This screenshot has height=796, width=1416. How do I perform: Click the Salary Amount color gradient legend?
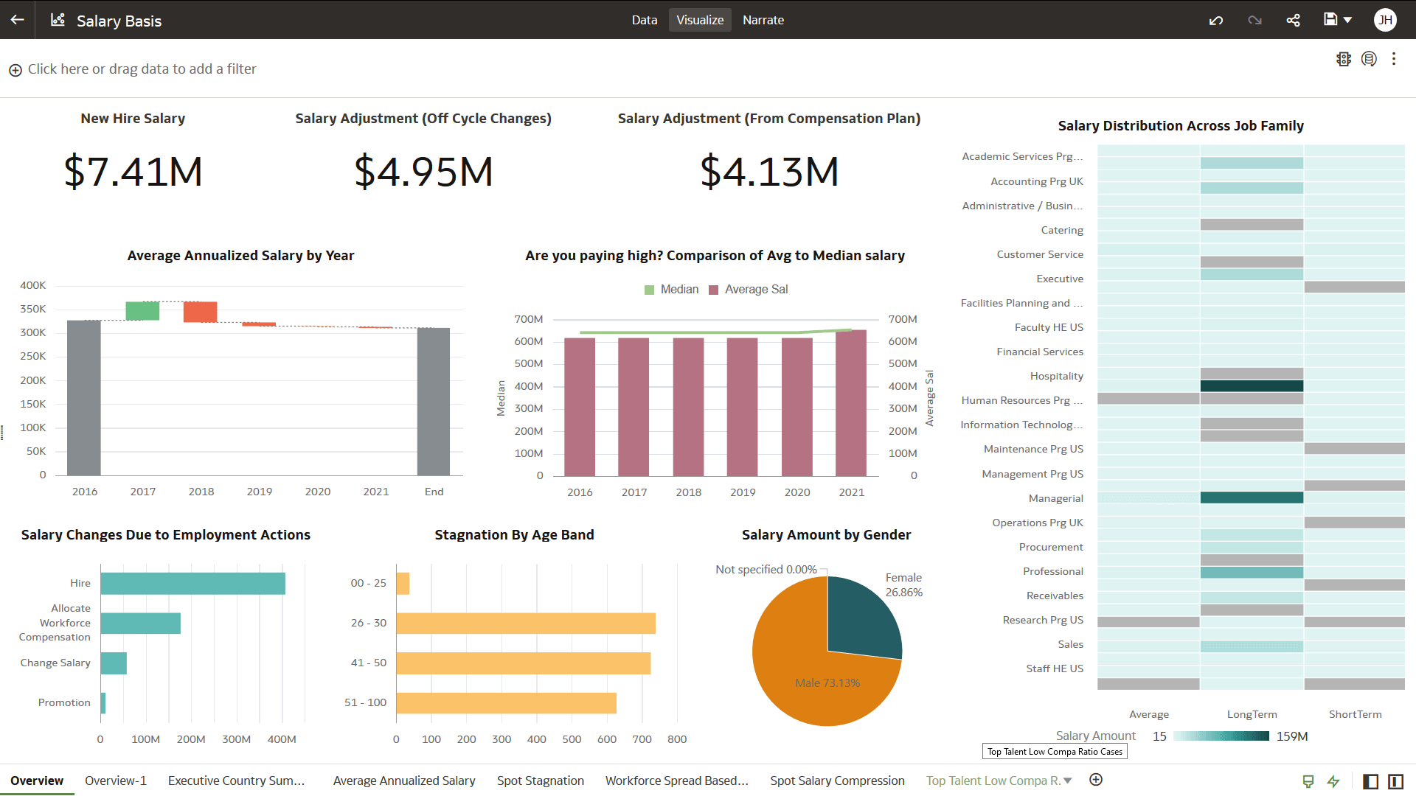click(x=1221, y=736)
